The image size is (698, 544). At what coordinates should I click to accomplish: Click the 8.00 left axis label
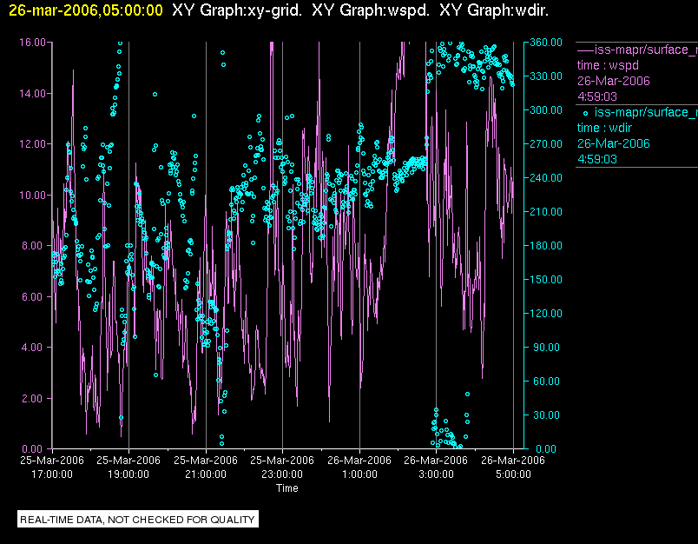pos(34,246)
